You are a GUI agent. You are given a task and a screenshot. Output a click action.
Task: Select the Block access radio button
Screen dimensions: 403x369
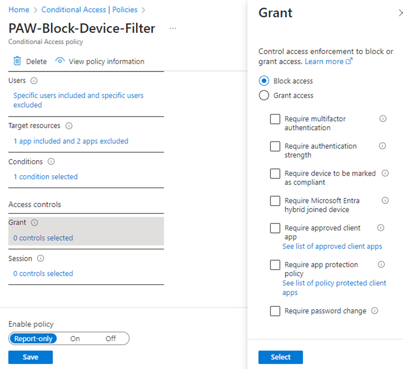[x=264, y=81]
